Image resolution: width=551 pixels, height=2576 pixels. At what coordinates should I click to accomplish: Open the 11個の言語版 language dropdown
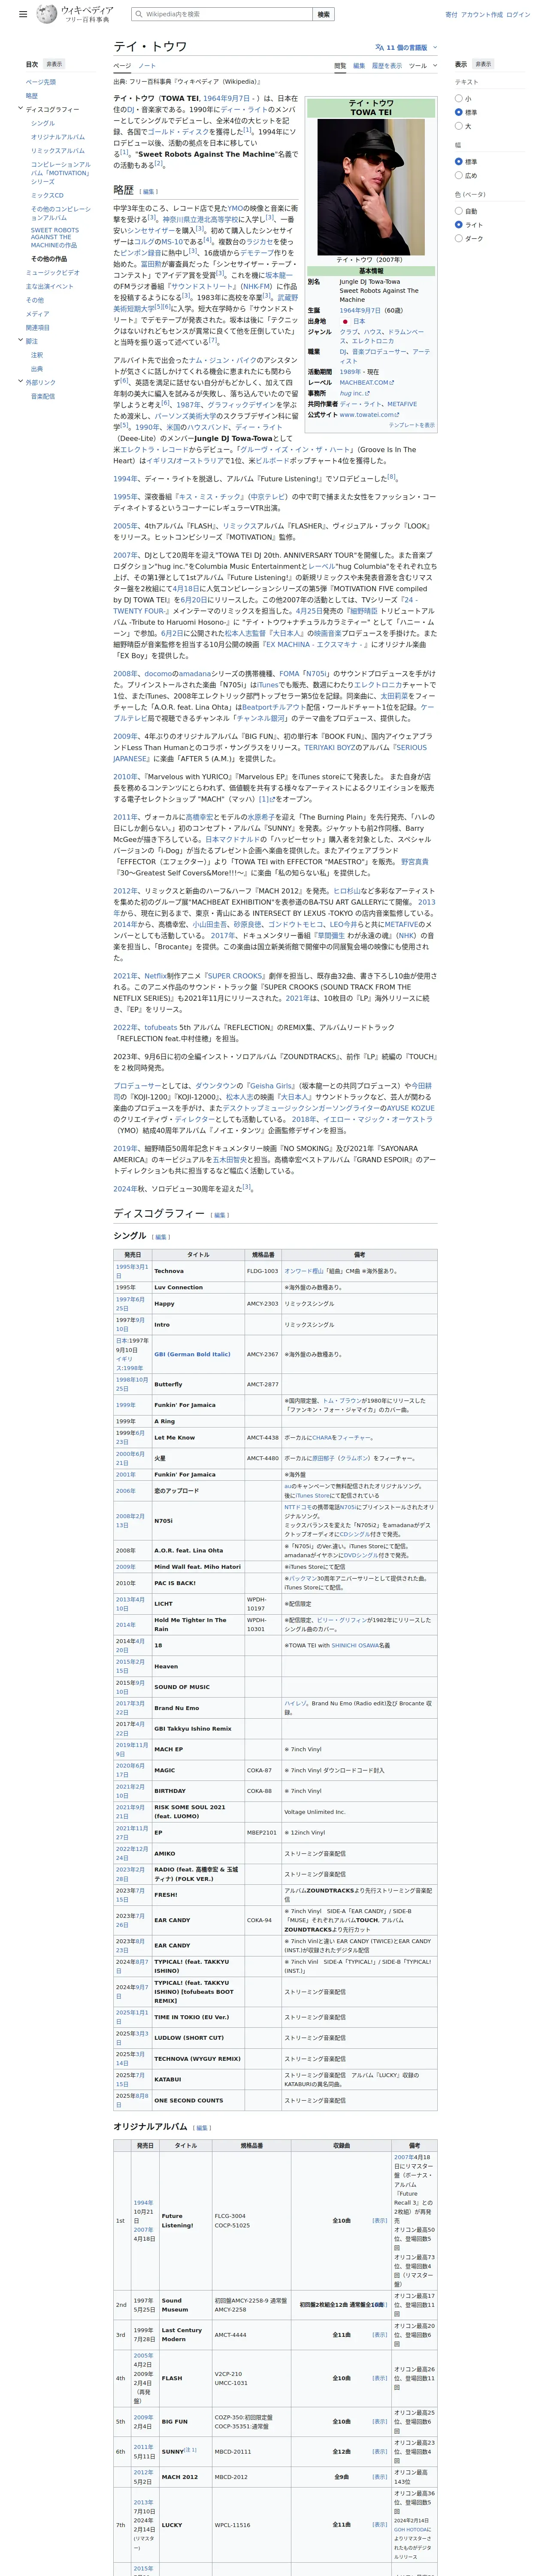click(406, 47)
